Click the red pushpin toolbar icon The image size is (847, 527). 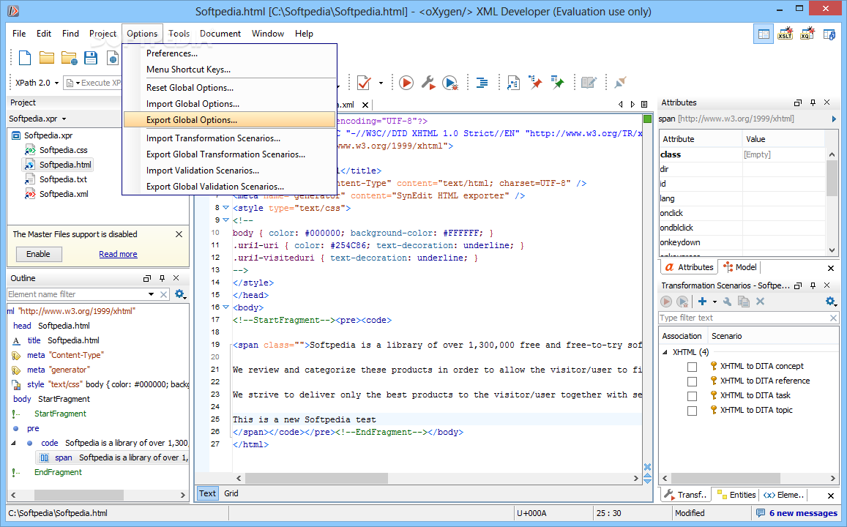coord(535,82)
